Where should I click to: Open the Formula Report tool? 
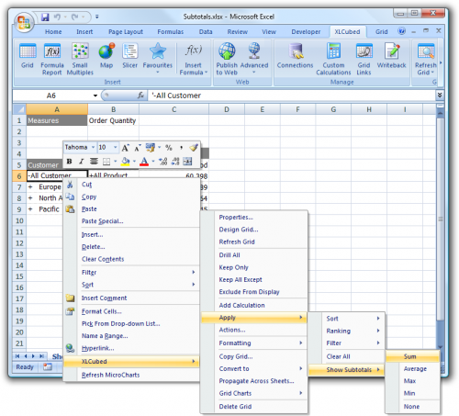pyautogui.click(x=52, y=59)
